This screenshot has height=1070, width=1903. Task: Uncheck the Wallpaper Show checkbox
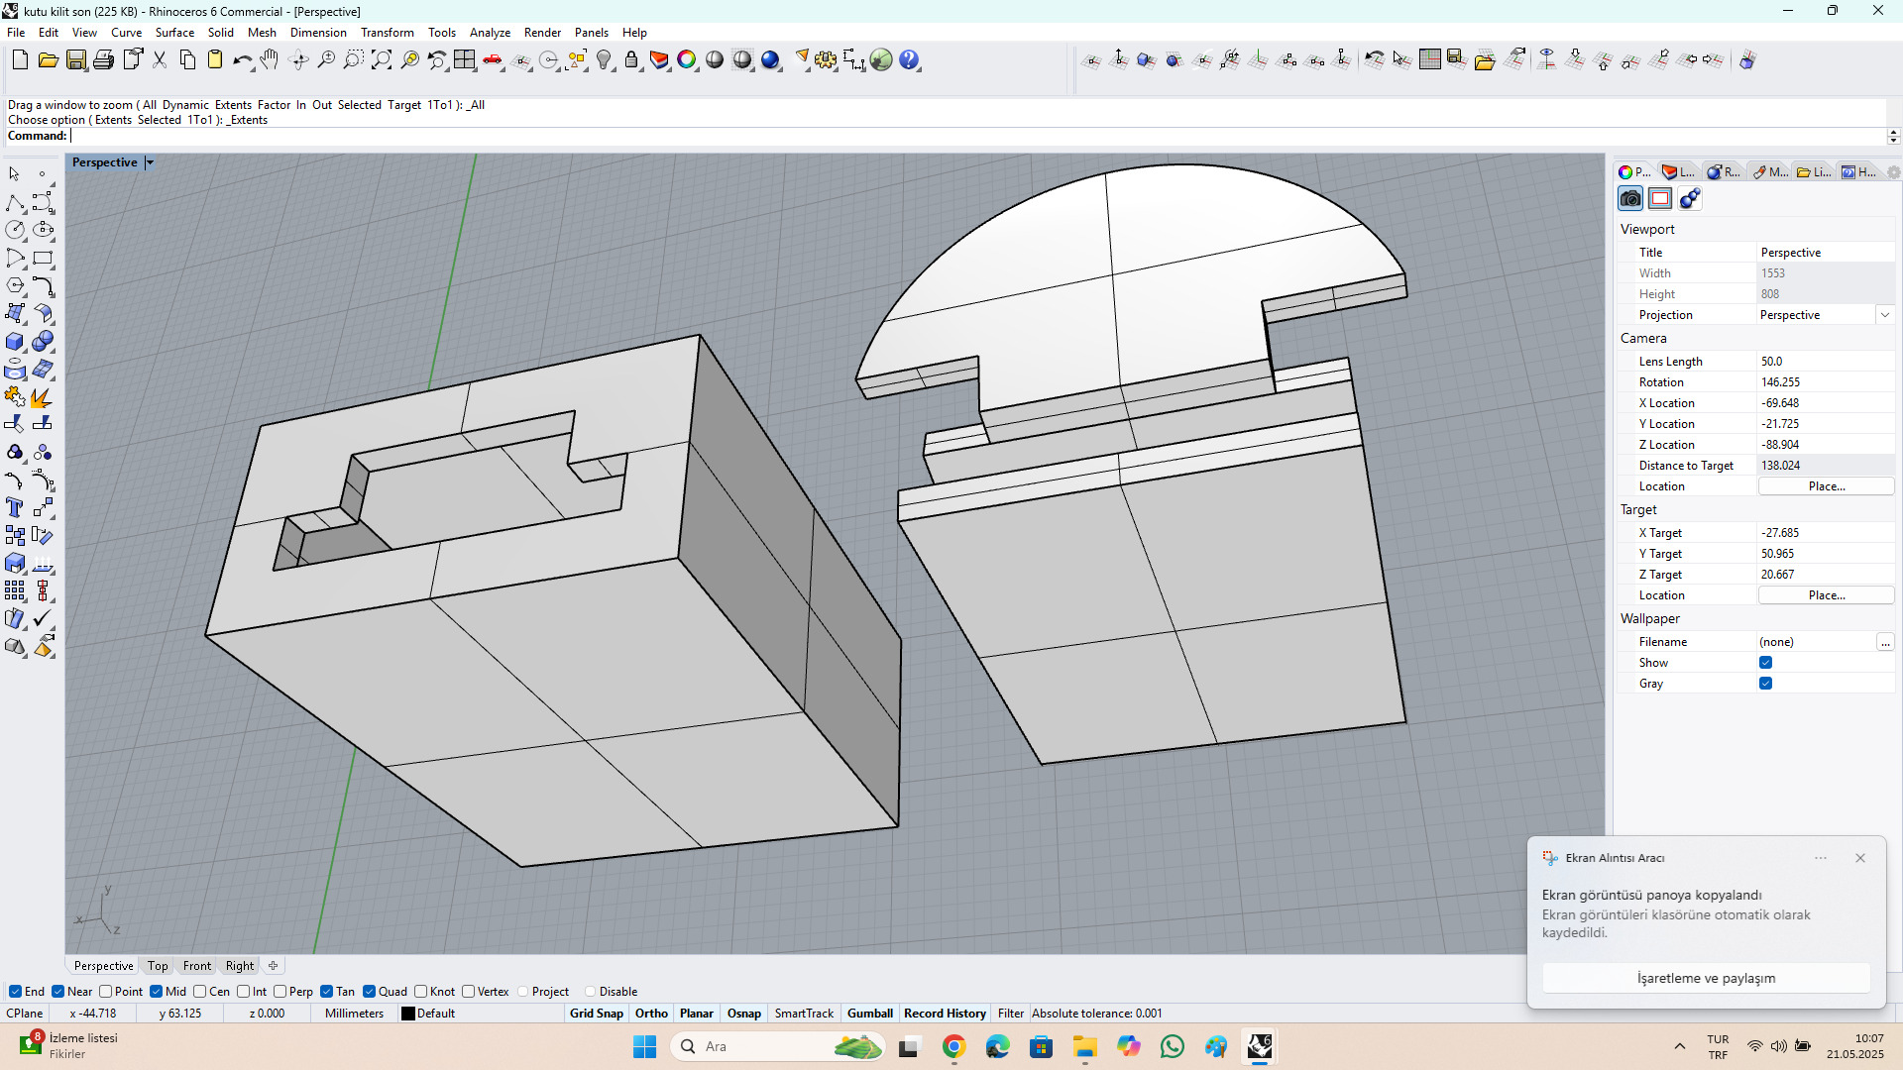coord(1765,663)
